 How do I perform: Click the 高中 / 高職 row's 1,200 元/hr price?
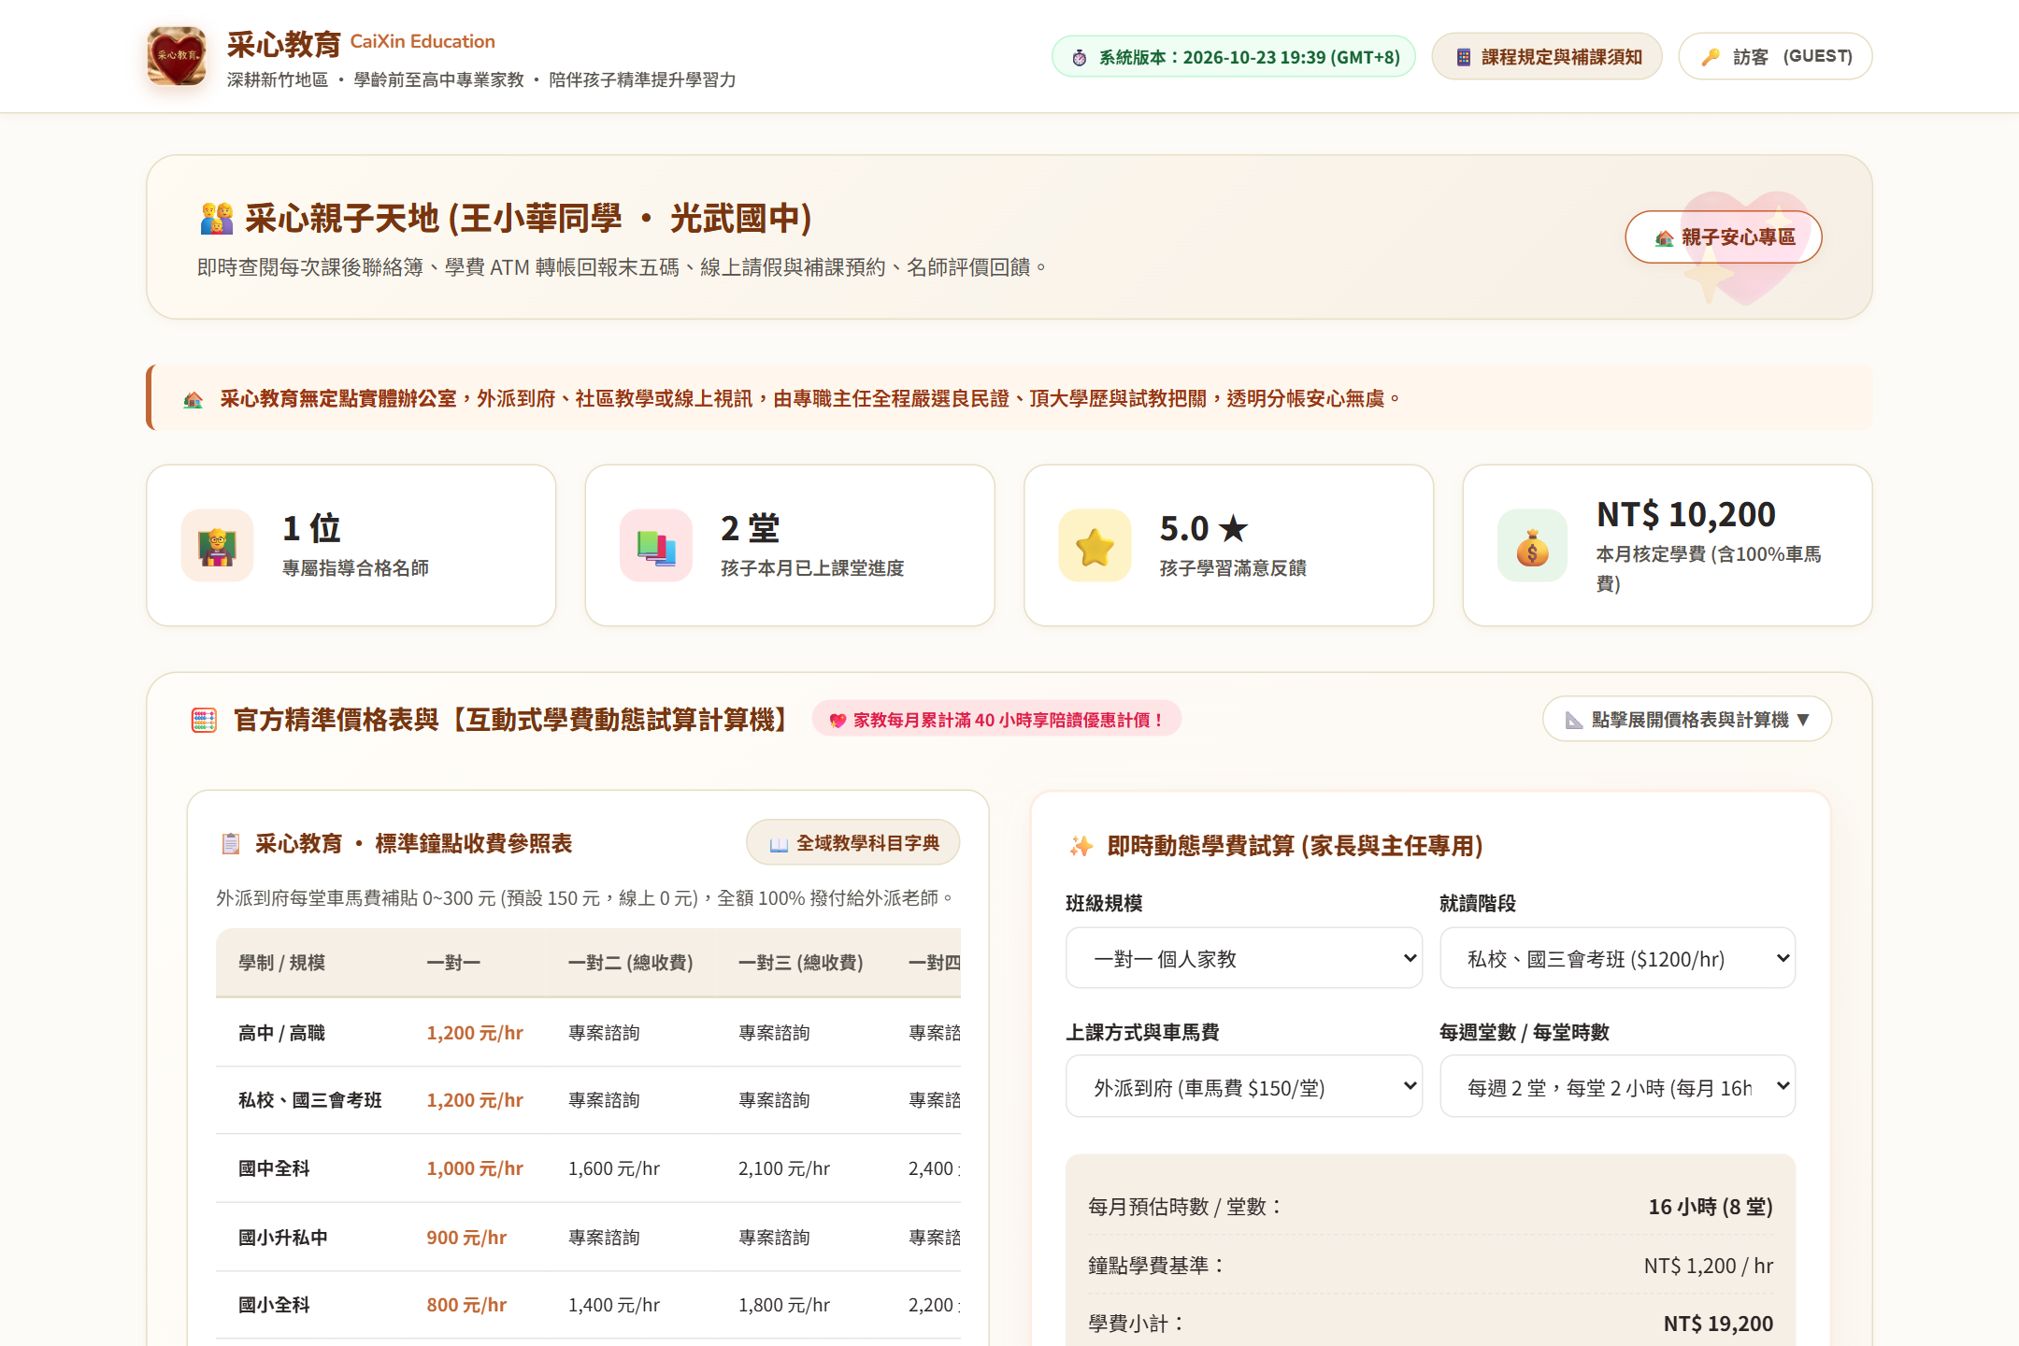coord(475,1033)
